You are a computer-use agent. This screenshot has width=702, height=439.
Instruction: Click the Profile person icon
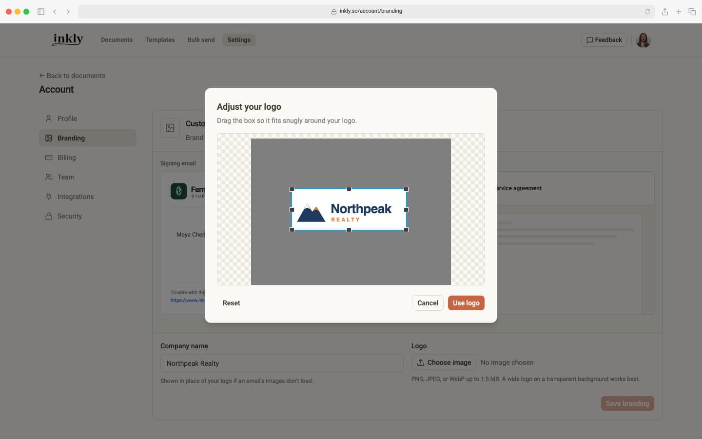[x=49, y=119]
